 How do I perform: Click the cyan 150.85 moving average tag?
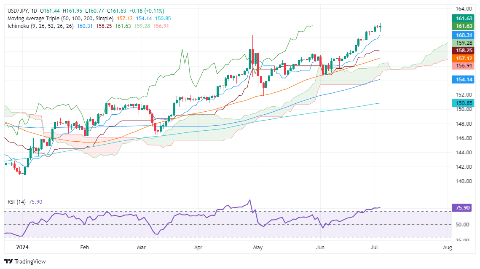[463, 103]
